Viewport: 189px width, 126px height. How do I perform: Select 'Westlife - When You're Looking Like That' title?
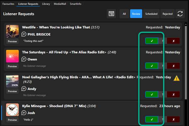pos(56,27)
